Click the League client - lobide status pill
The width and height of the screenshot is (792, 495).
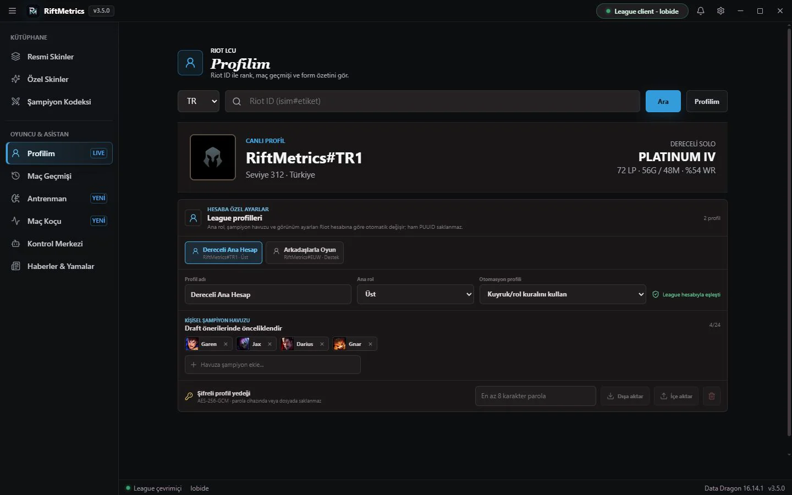click(x=642, y=11)
